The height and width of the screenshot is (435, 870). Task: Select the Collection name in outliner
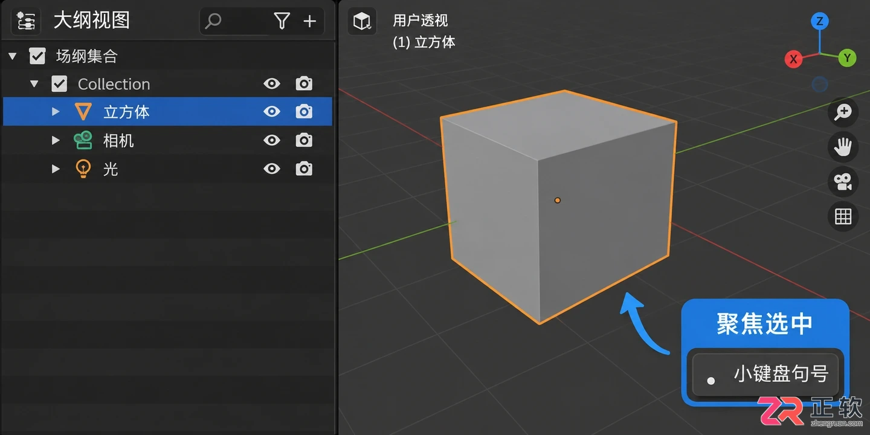click(114, 84)
